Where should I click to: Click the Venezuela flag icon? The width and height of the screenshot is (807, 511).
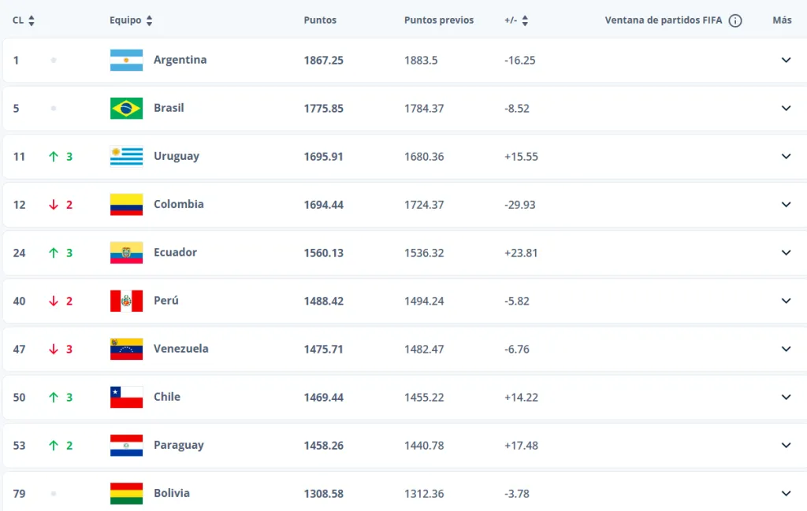point(126,348)
